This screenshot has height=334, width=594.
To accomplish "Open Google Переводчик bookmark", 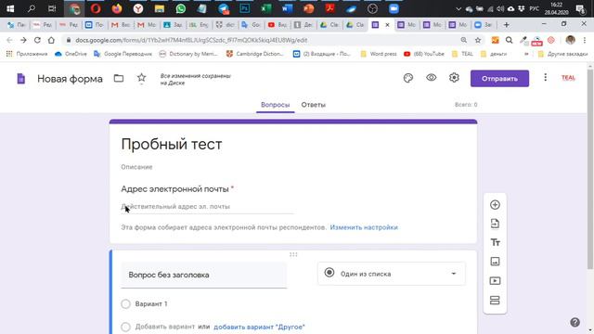I will point(123,54).
